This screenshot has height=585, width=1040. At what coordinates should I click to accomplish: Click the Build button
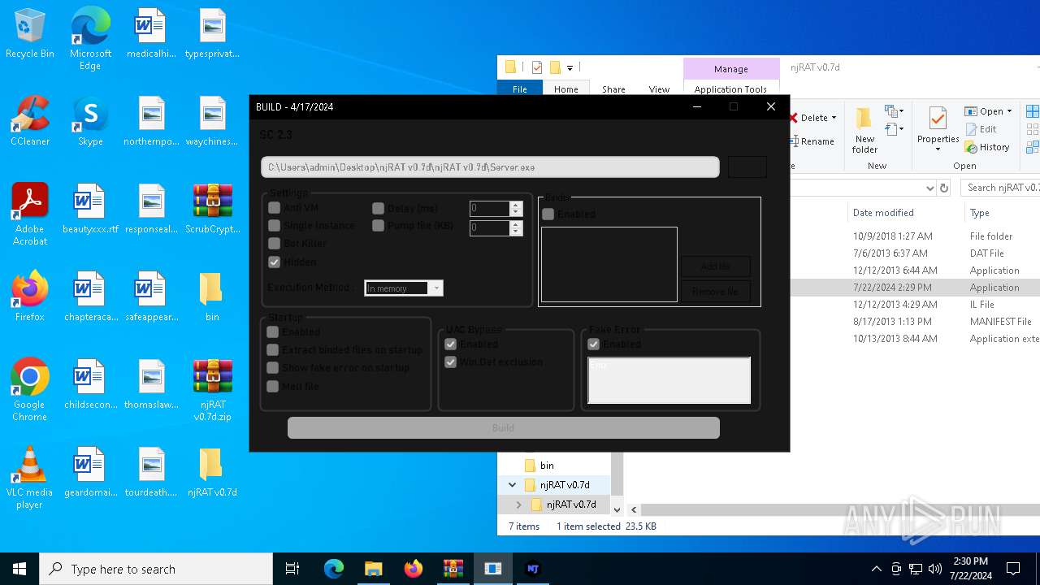(x=504, y=428)
